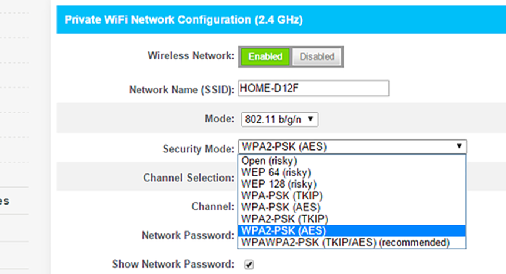Click the Wireless Network label
The width and height of the screenshot is (506, 274).
[x=191, y=56]
